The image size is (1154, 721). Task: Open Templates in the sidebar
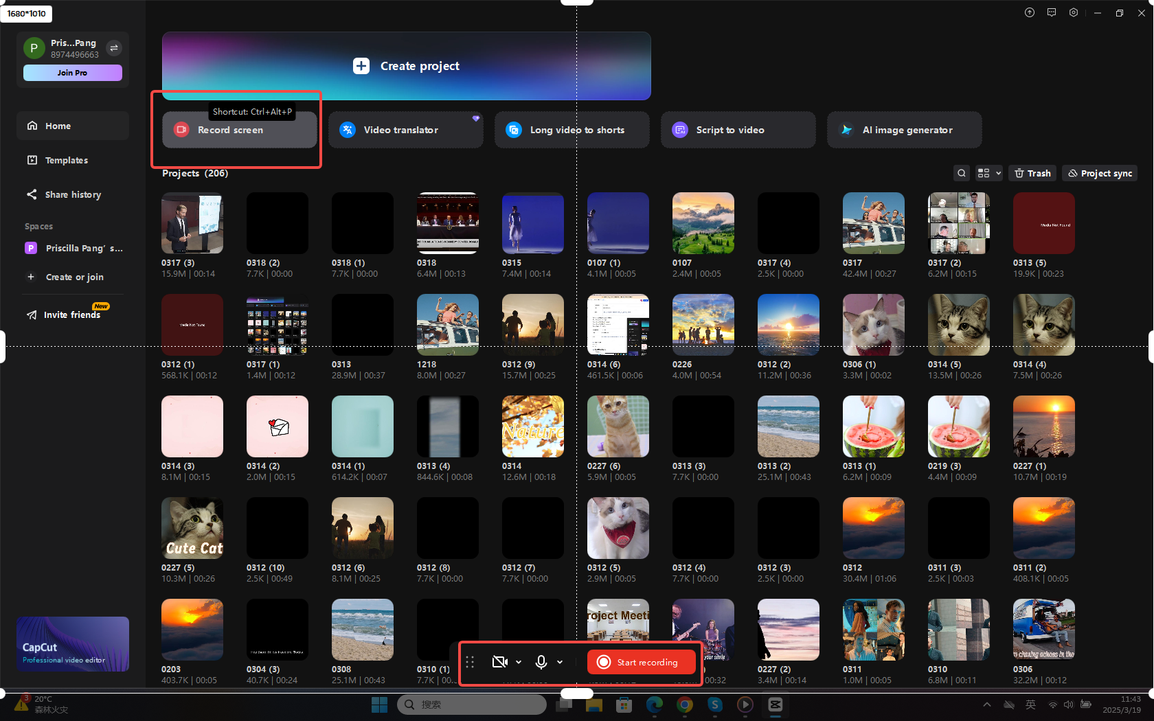[x=73, y=160]
